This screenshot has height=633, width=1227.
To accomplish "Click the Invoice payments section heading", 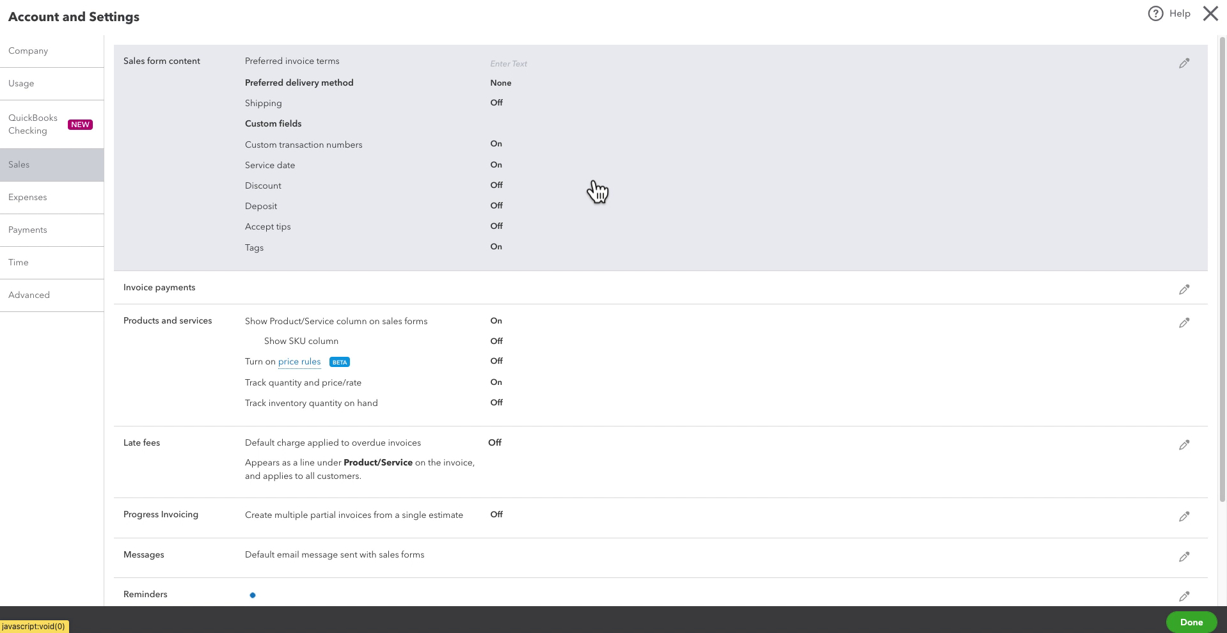I will [x=159, y=288].
